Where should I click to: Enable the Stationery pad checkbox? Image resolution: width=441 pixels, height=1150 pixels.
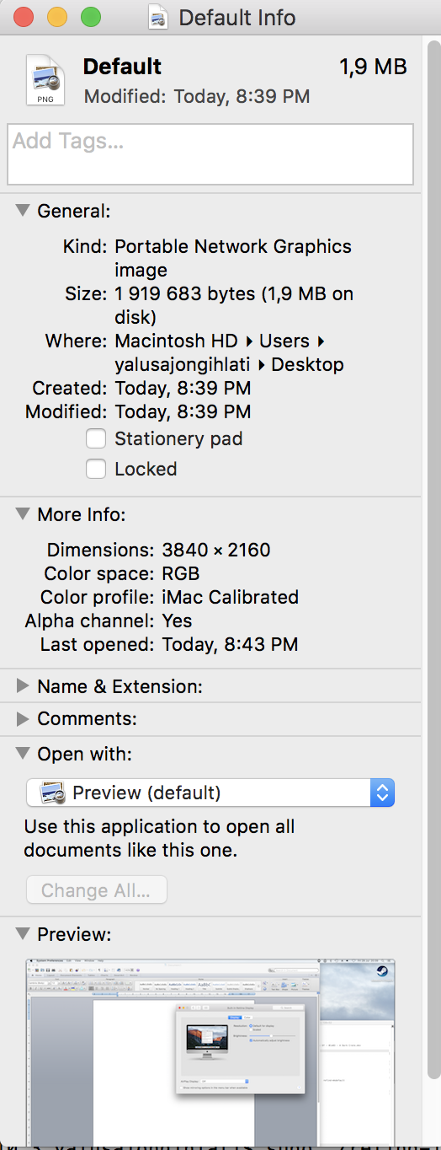point(96,438)
